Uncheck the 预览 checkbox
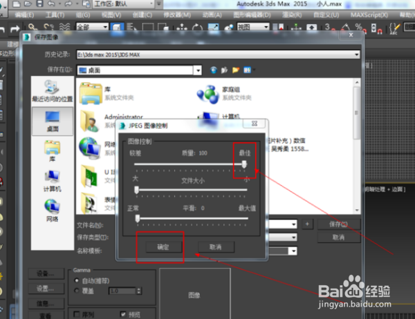 point(123,314)
